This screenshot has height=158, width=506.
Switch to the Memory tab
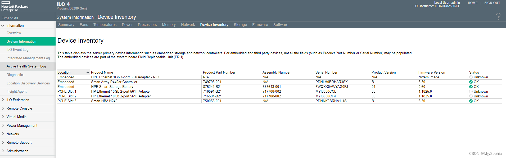169,25
